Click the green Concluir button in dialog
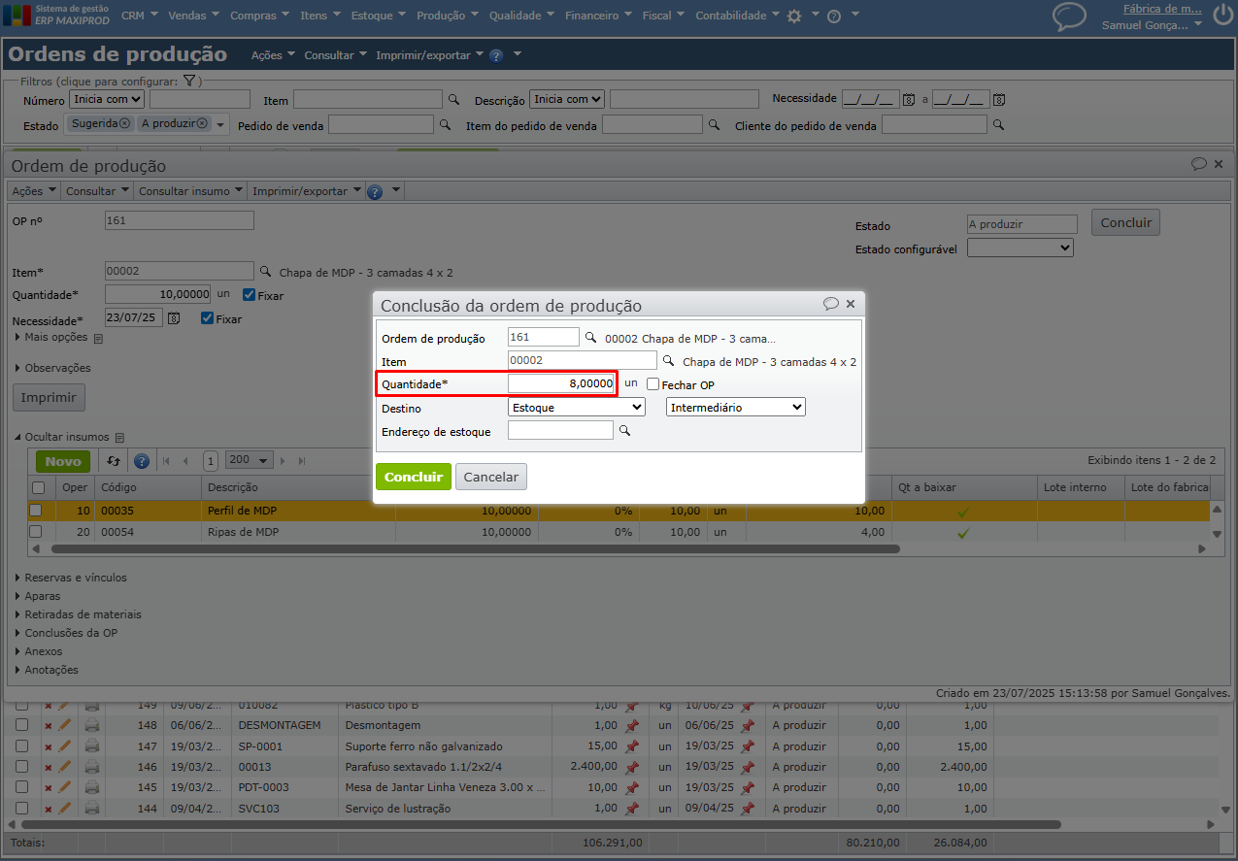 (413, 477)
